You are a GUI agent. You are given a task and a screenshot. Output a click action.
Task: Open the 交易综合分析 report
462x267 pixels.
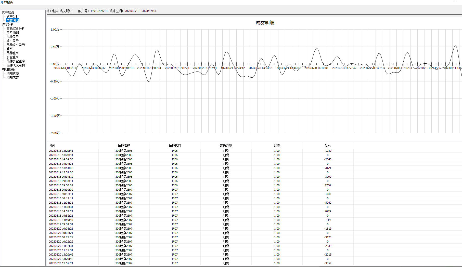(x=16, y=29)
